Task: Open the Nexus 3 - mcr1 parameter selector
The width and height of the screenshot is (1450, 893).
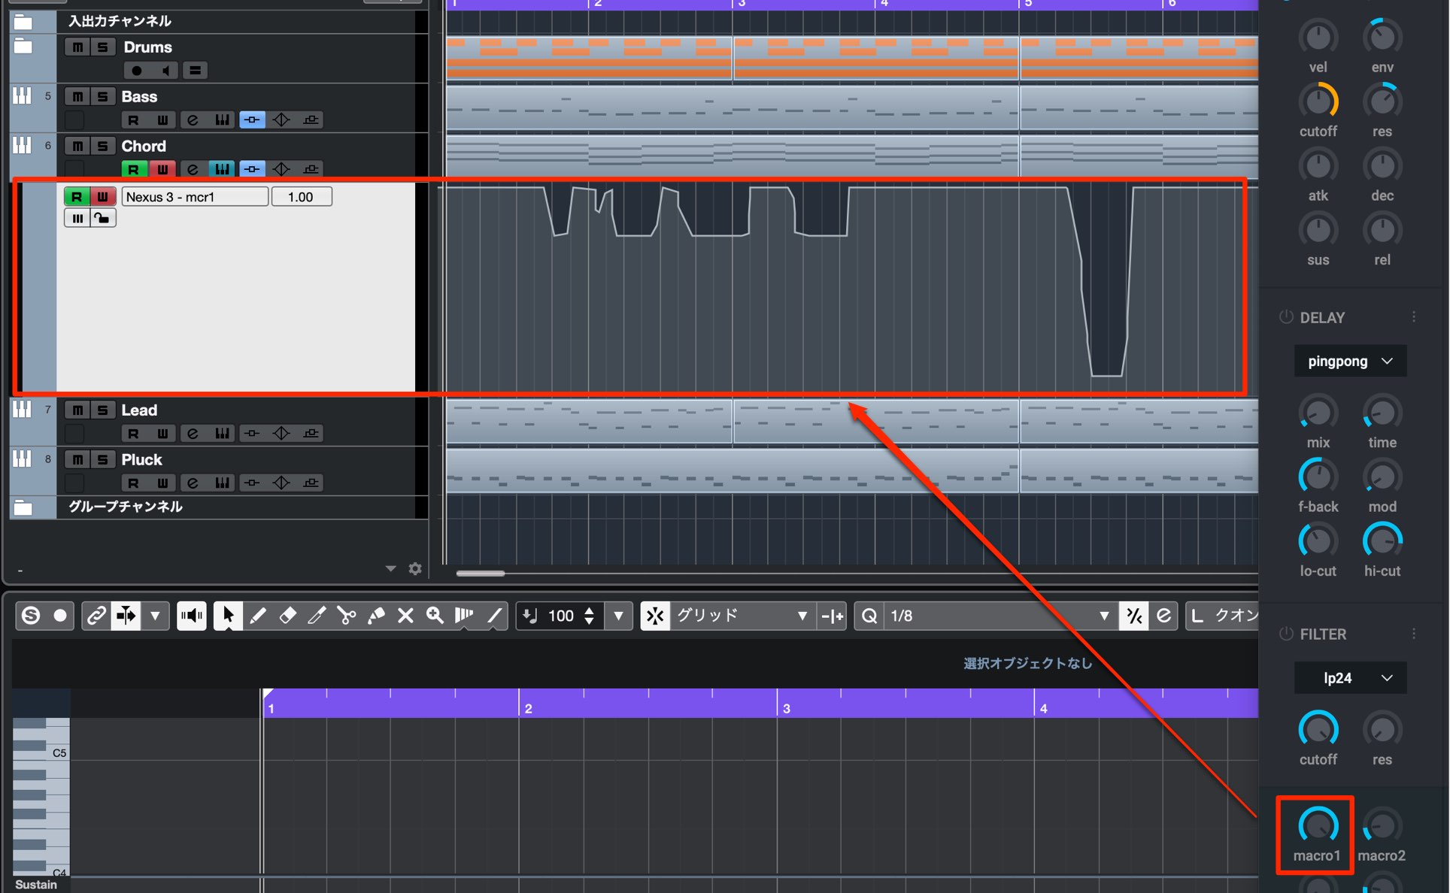Action: point(195,197)
